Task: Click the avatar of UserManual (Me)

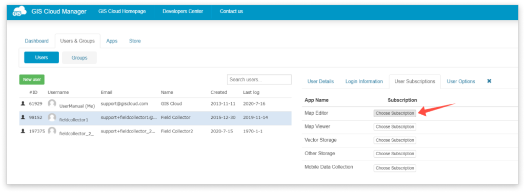Action: tap(52, 104)
